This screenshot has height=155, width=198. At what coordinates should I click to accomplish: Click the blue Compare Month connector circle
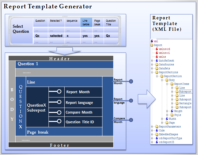(x=131, y=120)
